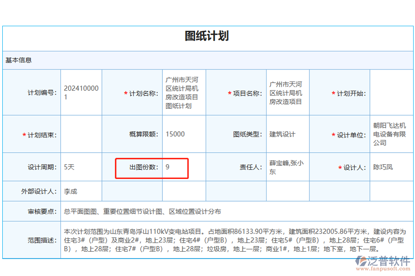The width and height of the screenshot is (415, 276).
Task: Click the 审核要点 text area
Action: coord(184,211)
